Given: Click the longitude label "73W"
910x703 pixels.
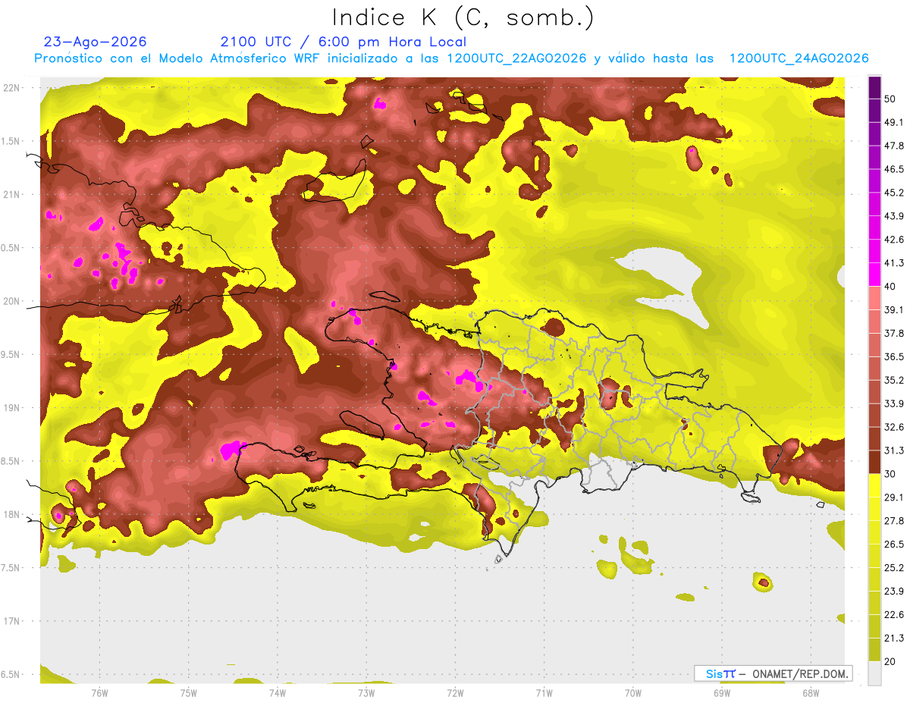Looking at the screenshot, I should [x=366, y=693].
